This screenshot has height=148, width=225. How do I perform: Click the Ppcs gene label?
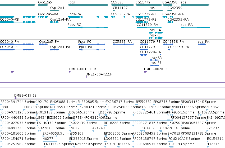click(x=71, y=2)
